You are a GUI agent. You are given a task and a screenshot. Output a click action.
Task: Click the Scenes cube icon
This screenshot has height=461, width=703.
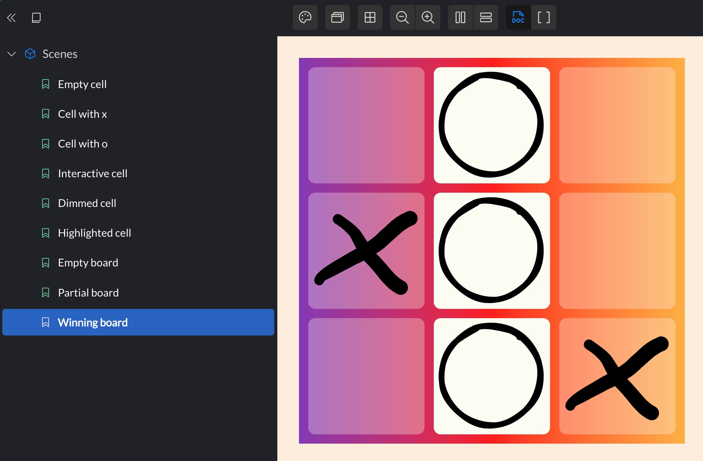pyautogui.click(x=30, y=54)
